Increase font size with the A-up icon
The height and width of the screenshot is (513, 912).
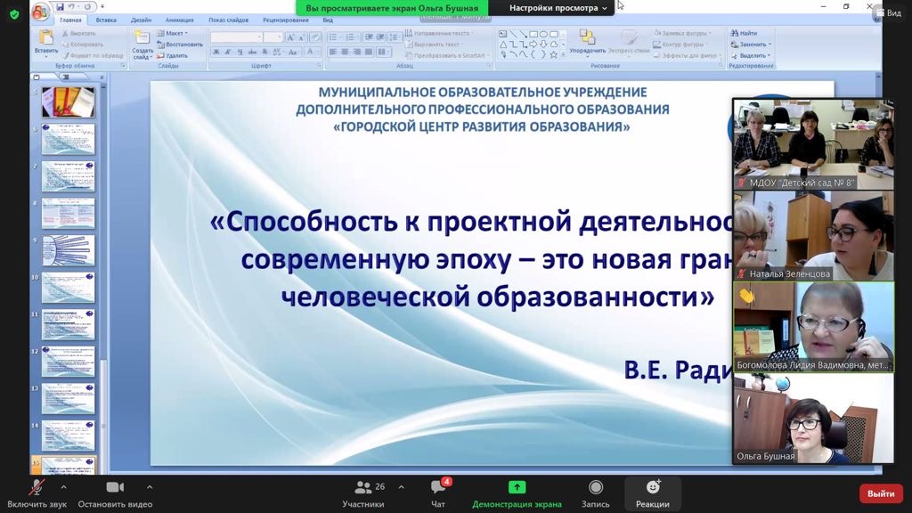pyautogui.click(x=290, y=37)
